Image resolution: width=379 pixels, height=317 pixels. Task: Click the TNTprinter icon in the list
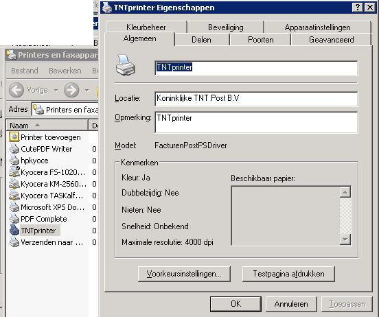coord(14,231)
